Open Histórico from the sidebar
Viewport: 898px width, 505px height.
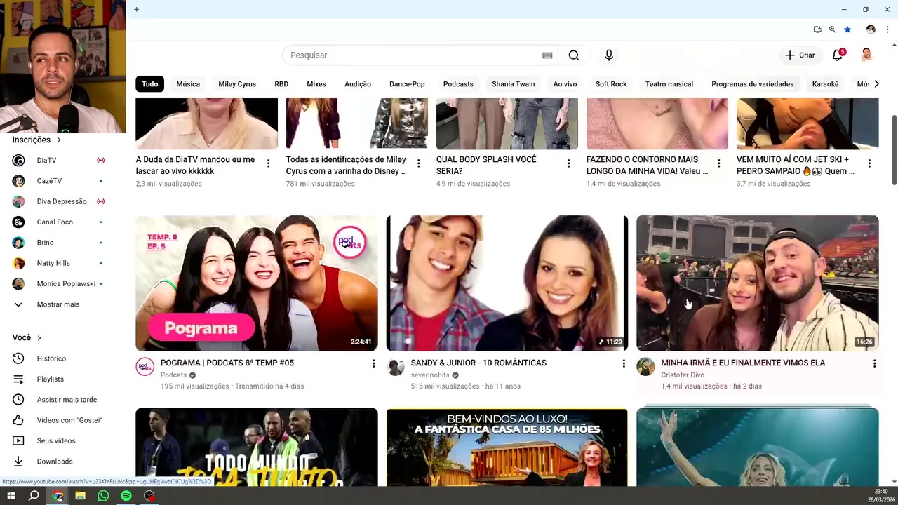pyautogui.click(x=60, y=358)
